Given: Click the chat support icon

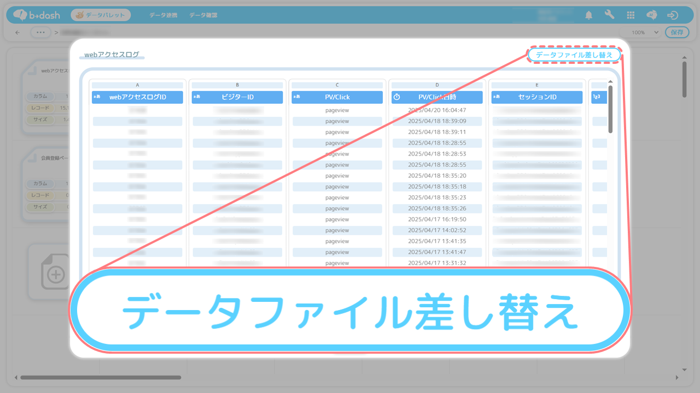Looking at the screenshot, I should 652,15.
